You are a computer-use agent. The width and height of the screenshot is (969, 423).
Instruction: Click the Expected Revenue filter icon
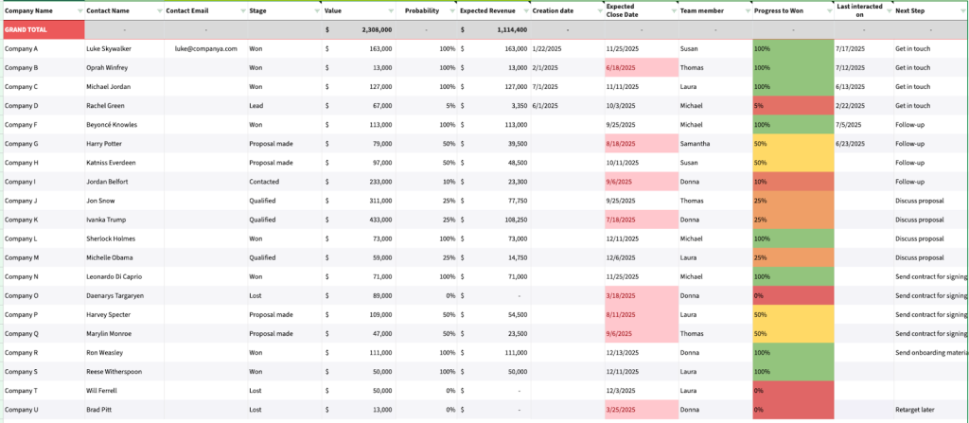click(526, 11)
